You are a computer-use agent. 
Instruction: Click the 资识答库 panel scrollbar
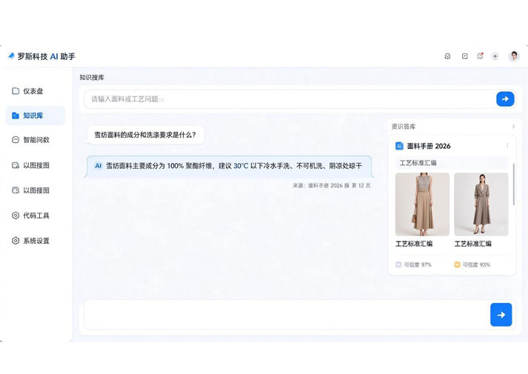(513, 184)
